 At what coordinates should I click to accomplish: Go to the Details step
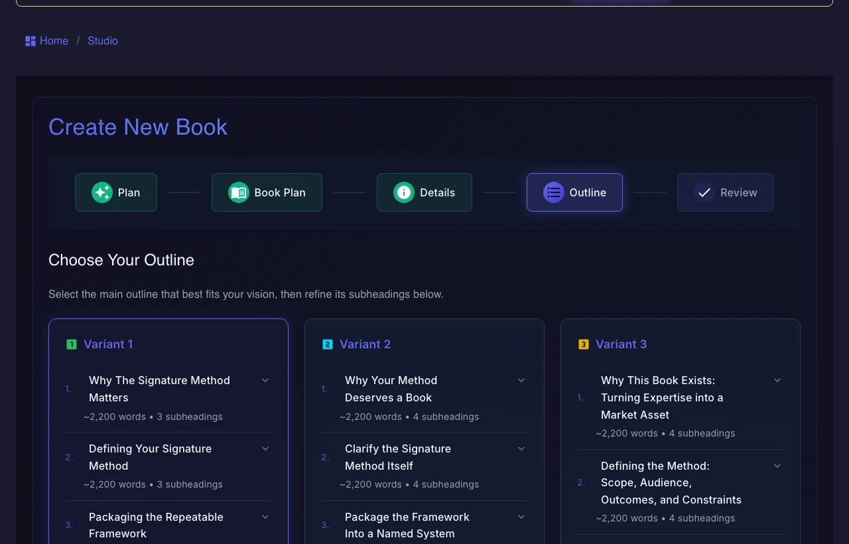pos(424,192)
